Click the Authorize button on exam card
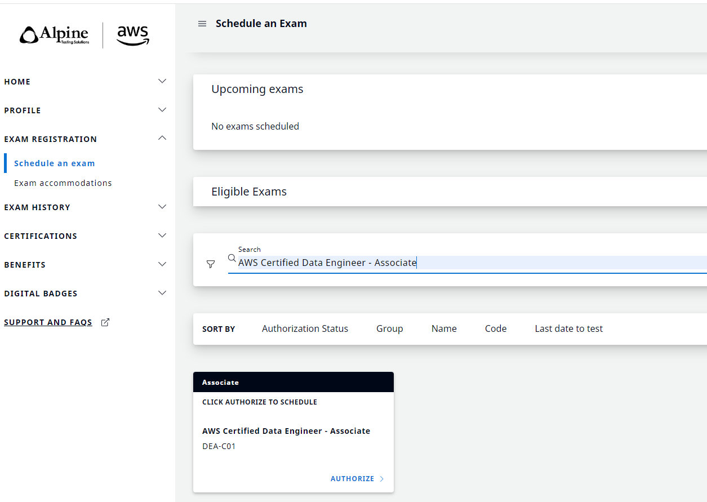The height and width of the screenshot is (502, 707). tap(353, 479)
